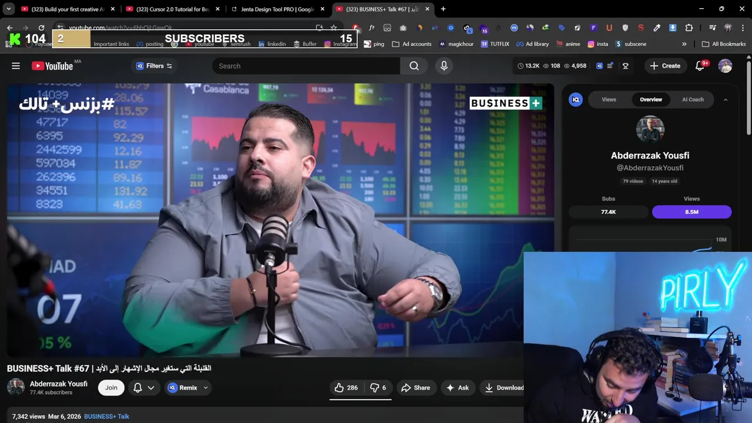Dislike the video with thumbs down
752x423 pixels.
coord(378,388)
